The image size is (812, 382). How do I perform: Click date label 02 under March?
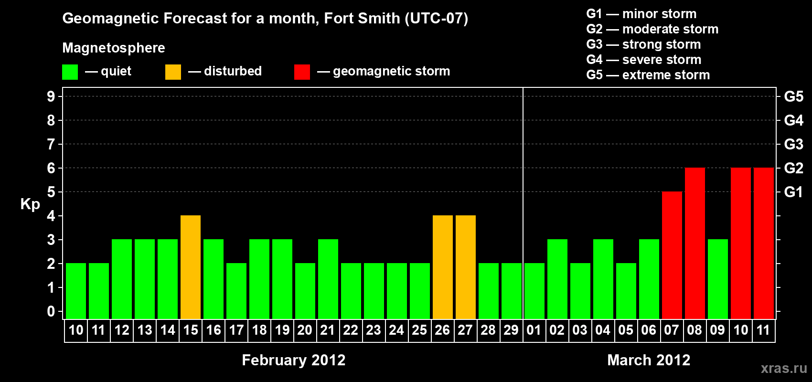[557, 330]
